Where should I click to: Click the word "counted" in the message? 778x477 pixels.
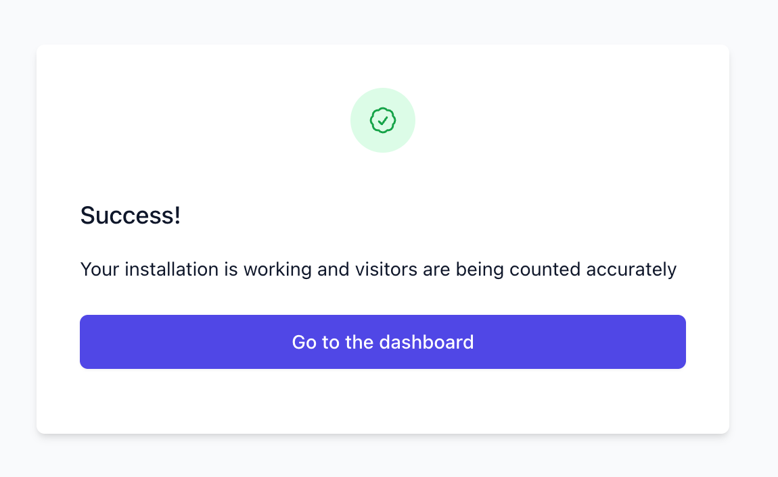pyautogui.click(x=545, y=270)
